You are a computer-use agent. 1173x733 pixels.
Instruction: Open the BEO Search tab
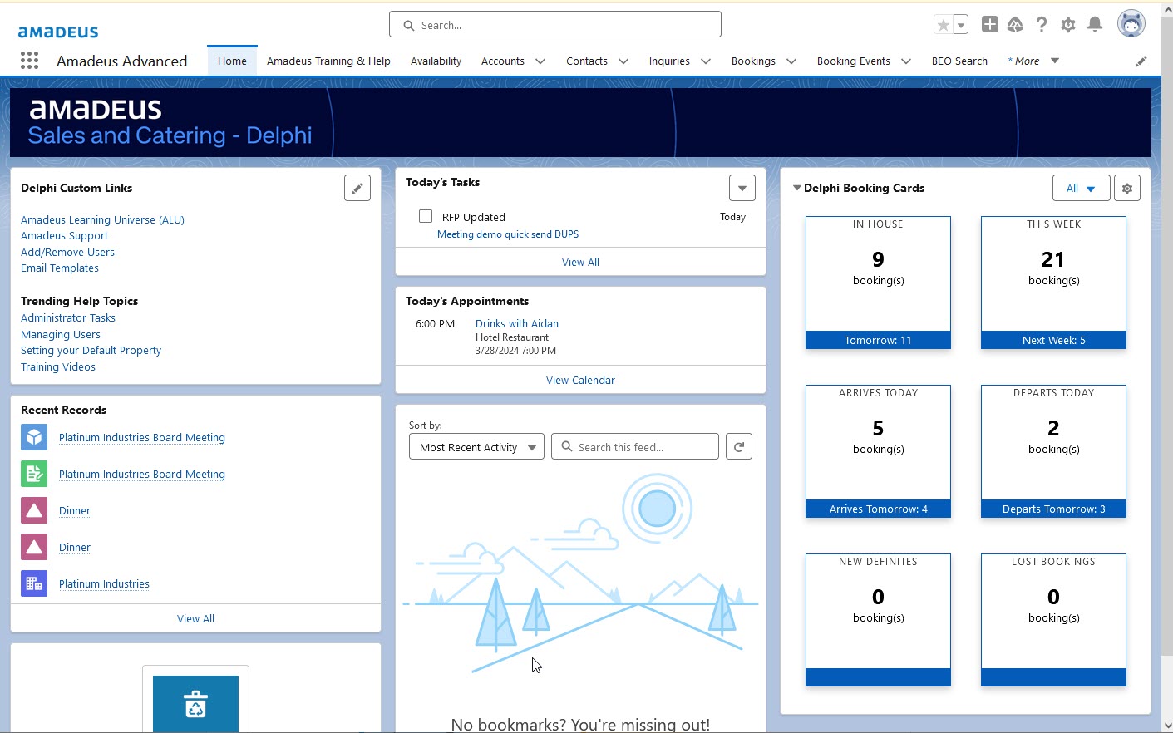tap(959, 61)
